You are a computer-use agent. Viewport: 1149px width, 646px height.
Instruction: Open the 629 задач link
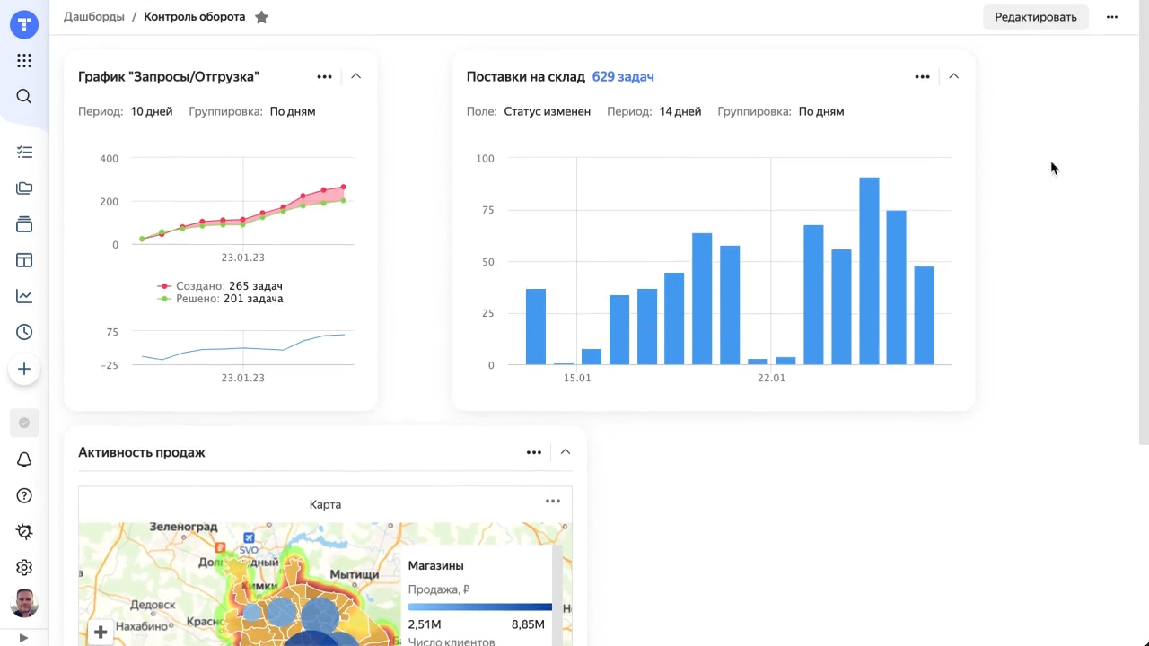tap(623, 77)
